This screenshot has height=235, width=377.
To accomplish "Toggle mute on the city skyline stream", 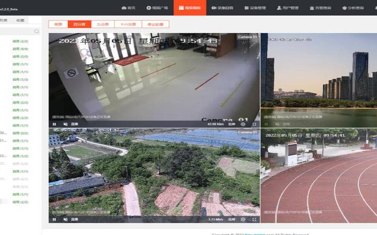I will point(277,124).
